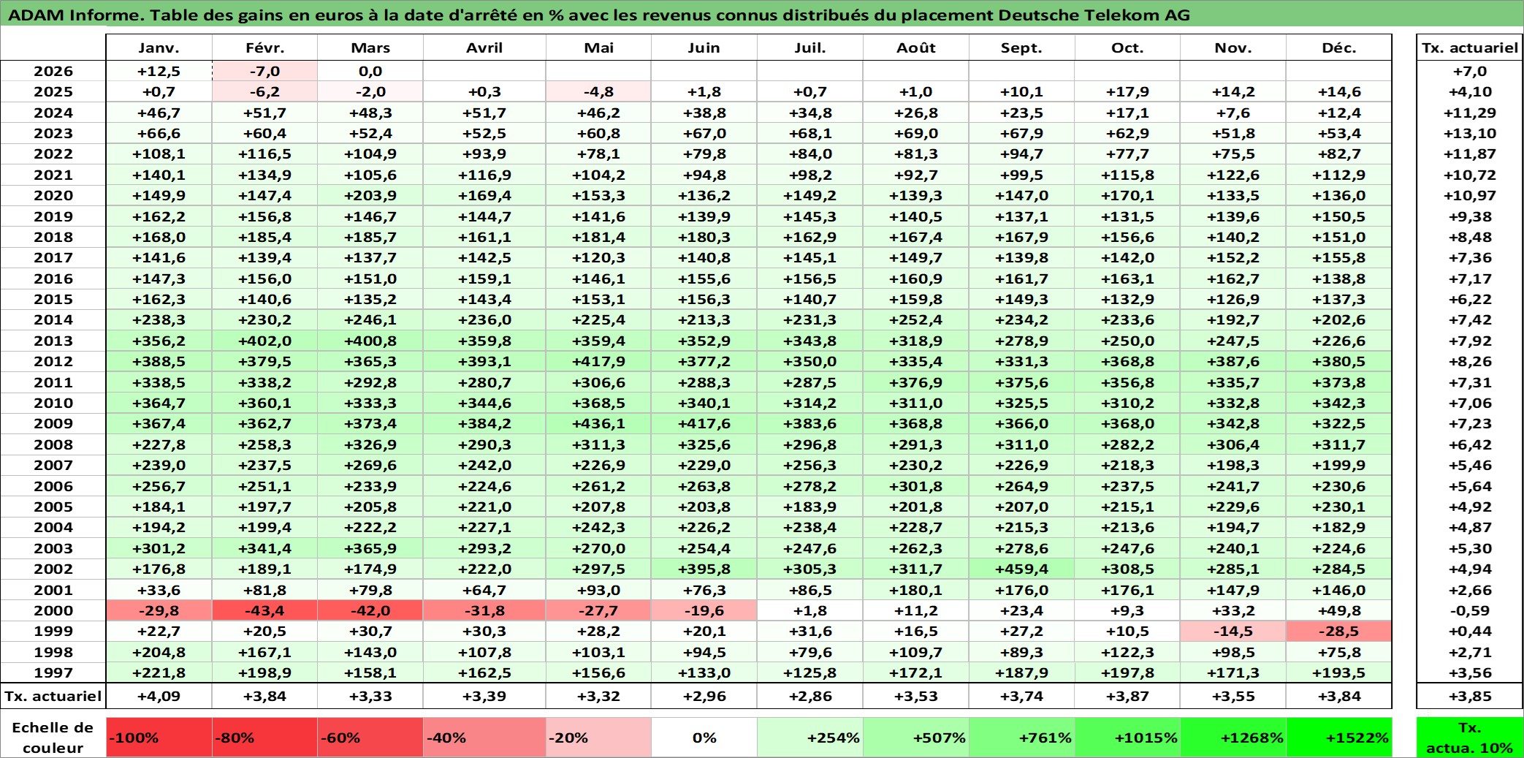Select cell +170,1 for Oct. 2020
This screenshot has width=1524, height=758.
click(1127, 195)
